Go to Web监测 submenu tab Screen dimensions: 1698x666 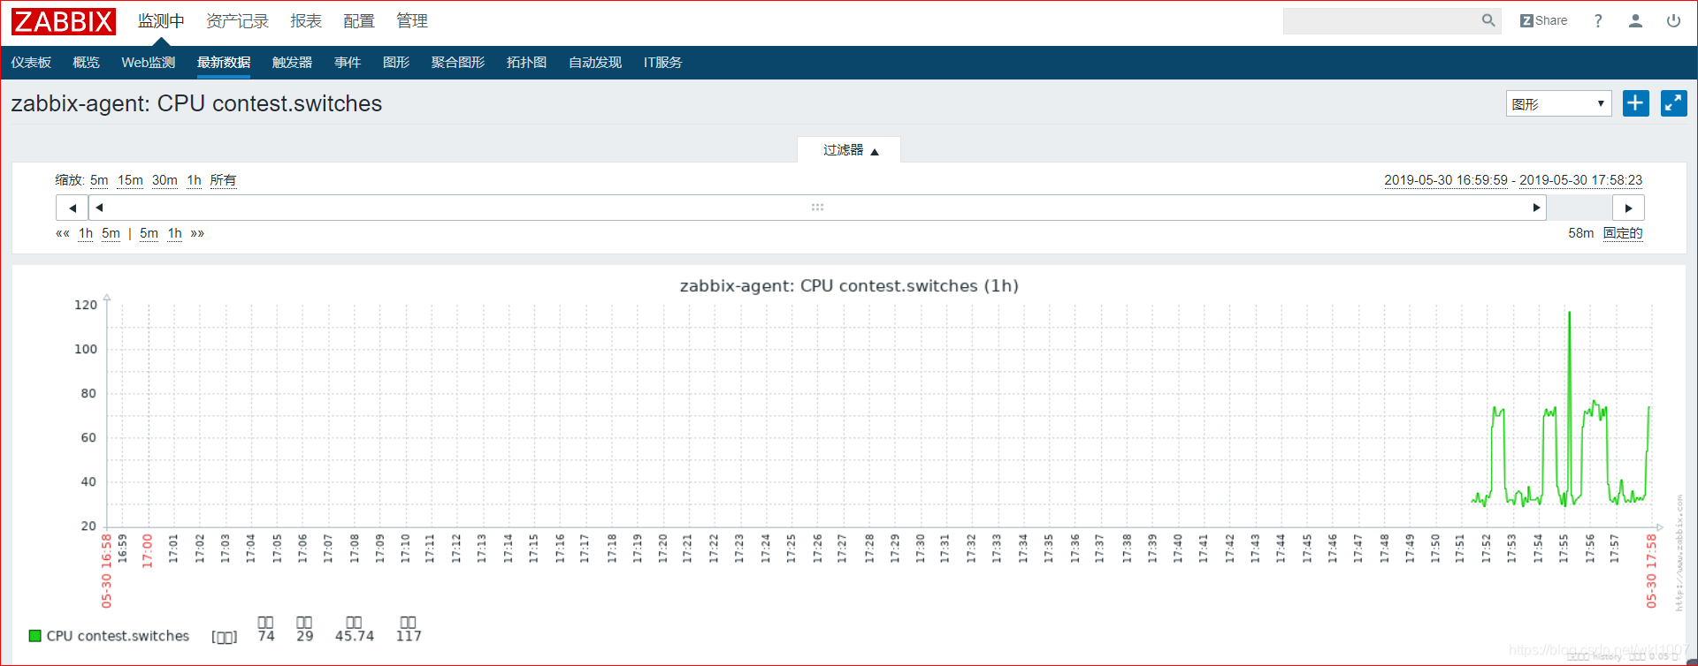[x=149, y=63]
